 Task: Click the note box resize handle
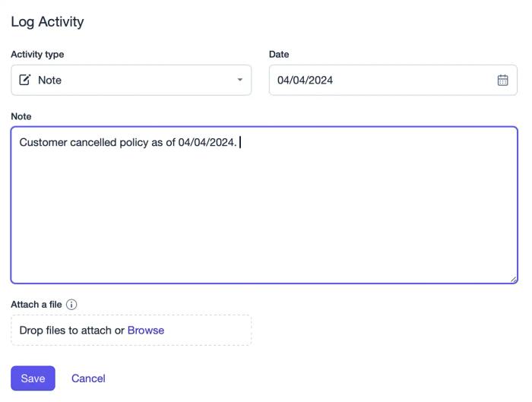pos(513,279)
